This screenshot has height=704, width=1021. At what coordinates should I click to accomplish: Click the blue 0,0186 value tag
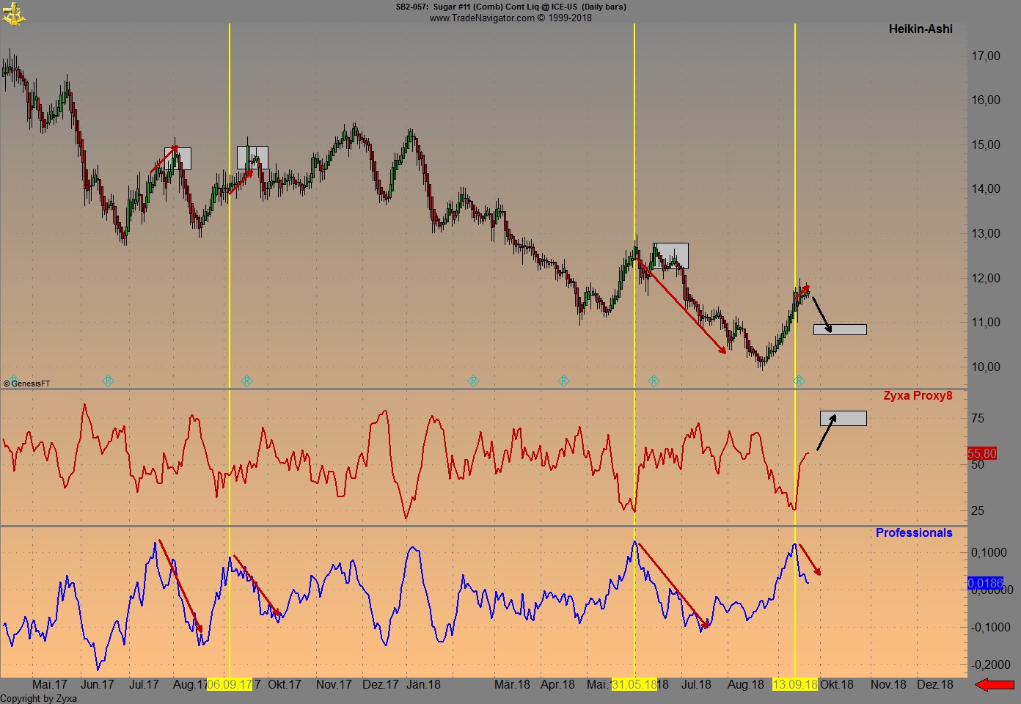coord(985,584)
